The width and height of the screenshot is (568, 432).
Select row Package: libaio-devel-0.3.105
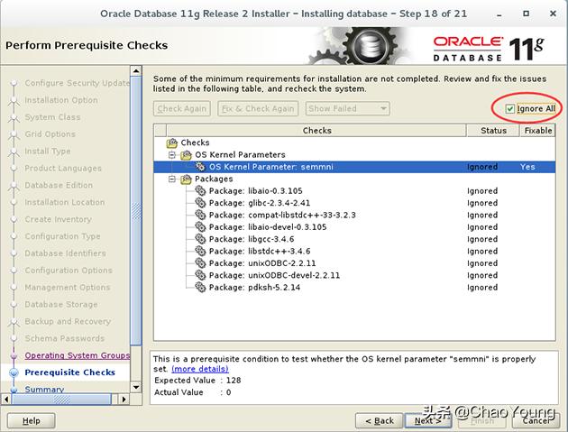click(354, 227)
